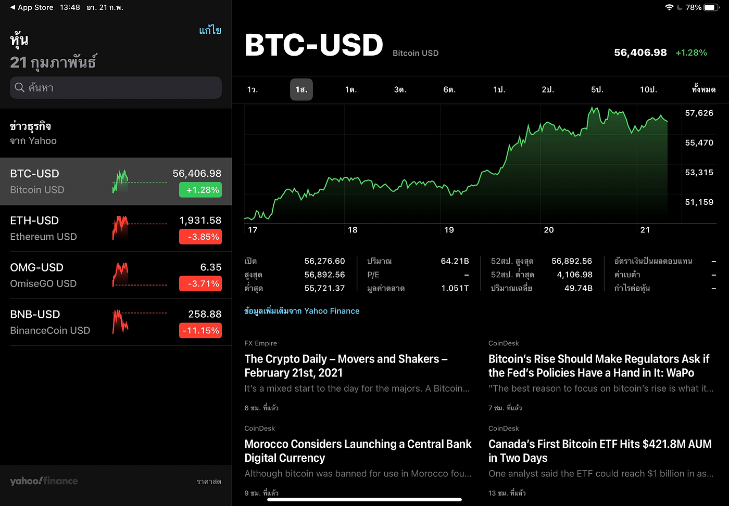Screen dimensions: 729x506
Task: Select the 1ว. (1 day) range tab
Action: (x=253, y=89)
